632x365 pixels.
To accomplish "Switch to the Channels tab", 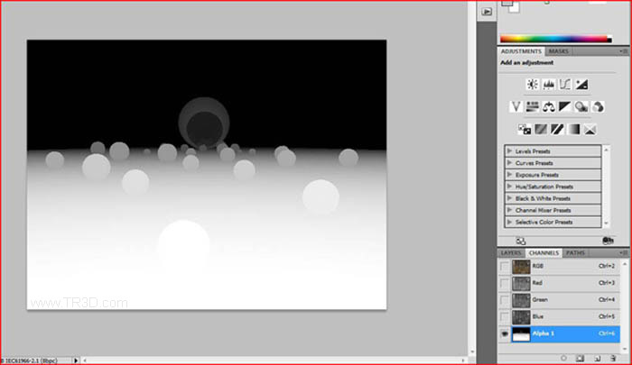I will click(544, 252).
